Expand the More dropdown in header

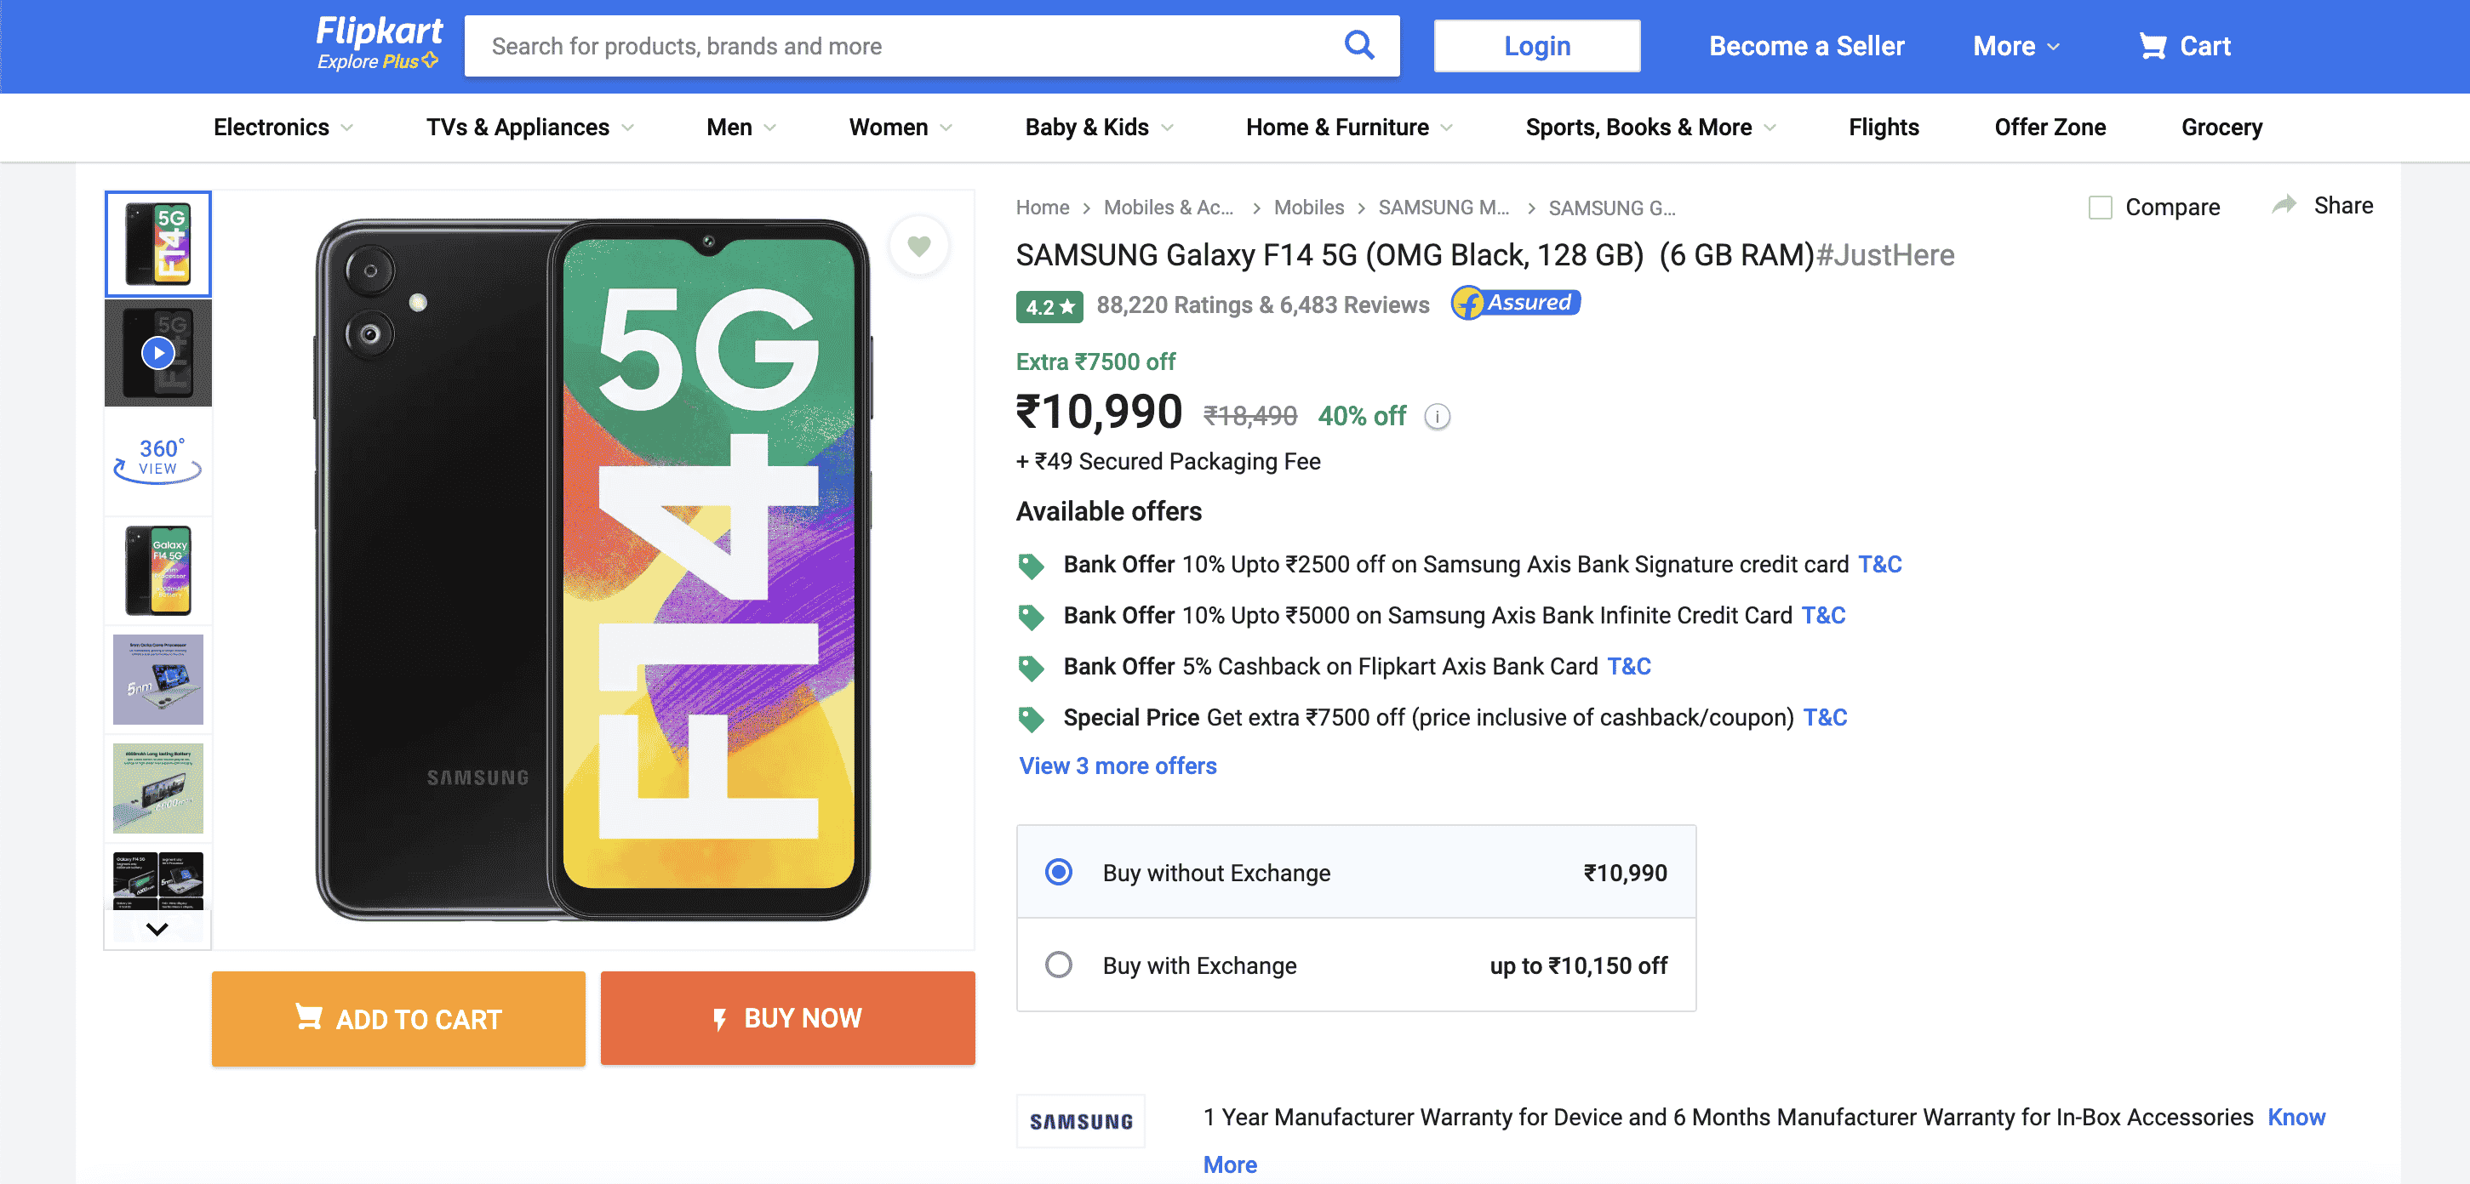tap(2015, 46)
